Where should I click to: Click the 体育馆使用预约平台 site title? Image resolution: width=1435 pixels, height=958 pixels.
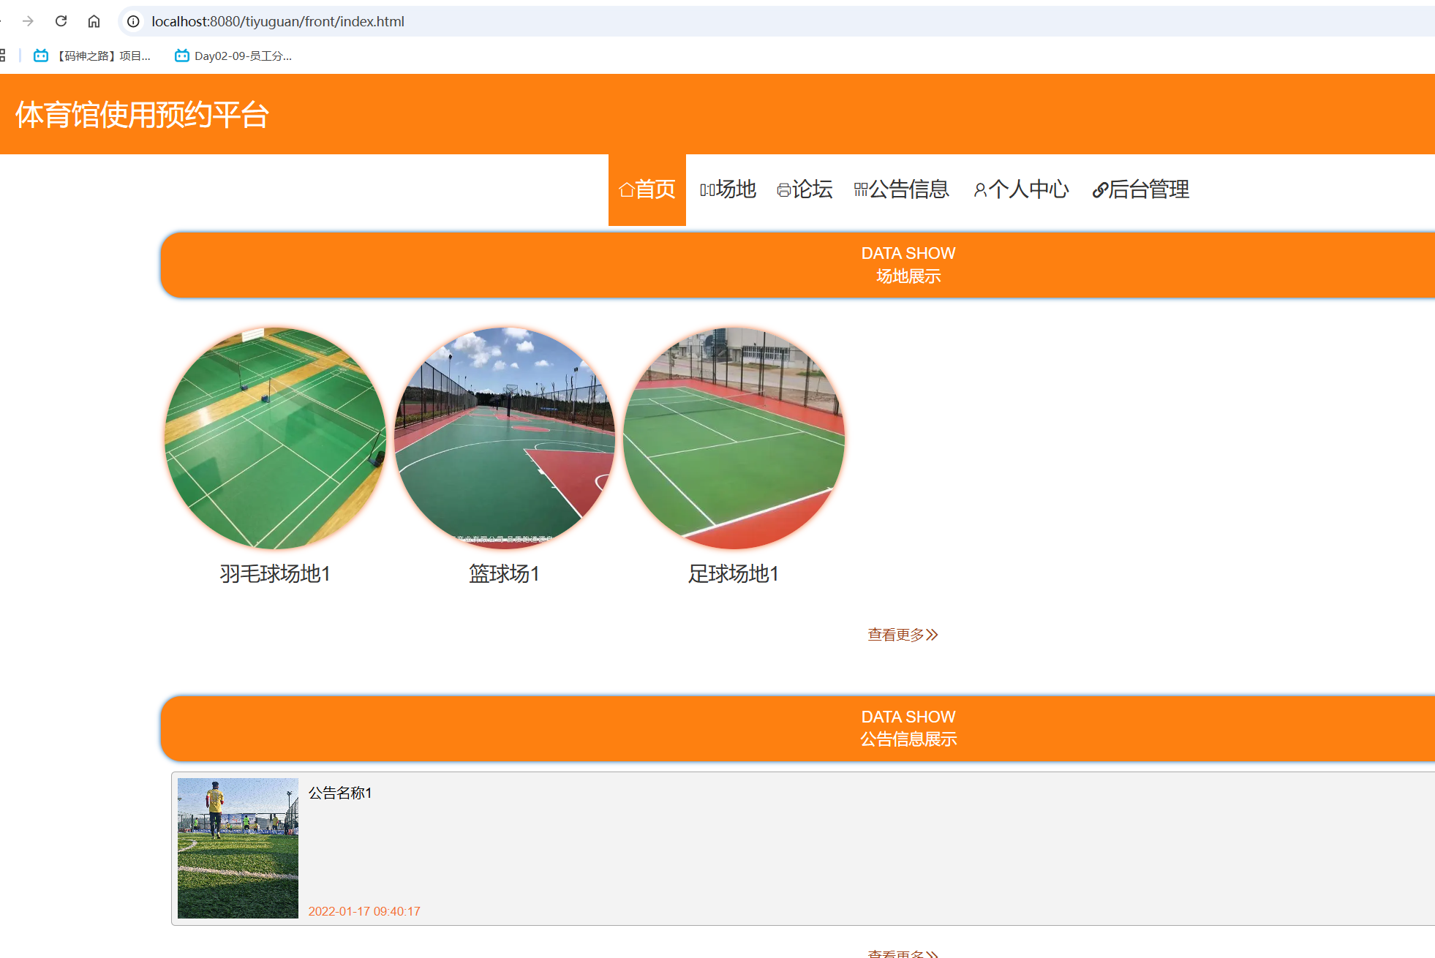143,115
